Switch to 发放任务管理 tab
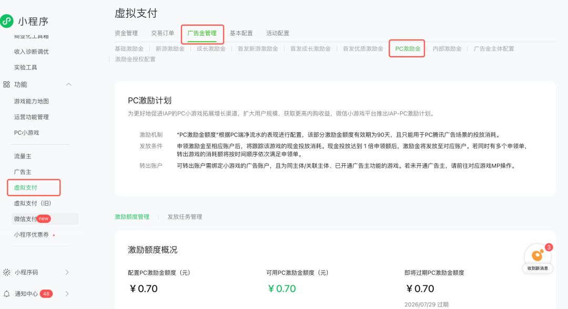Image resolution: width=568 pixels, height=309 pixels. tap(185, 217)
